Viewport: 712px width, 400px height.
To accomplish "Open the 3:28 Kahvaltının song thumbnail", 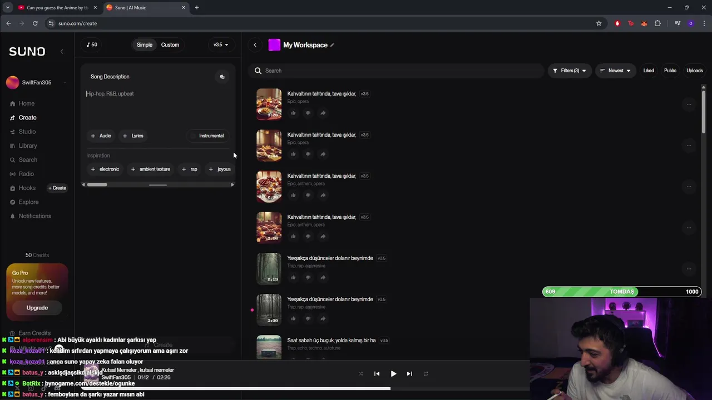I will [269, 104].
